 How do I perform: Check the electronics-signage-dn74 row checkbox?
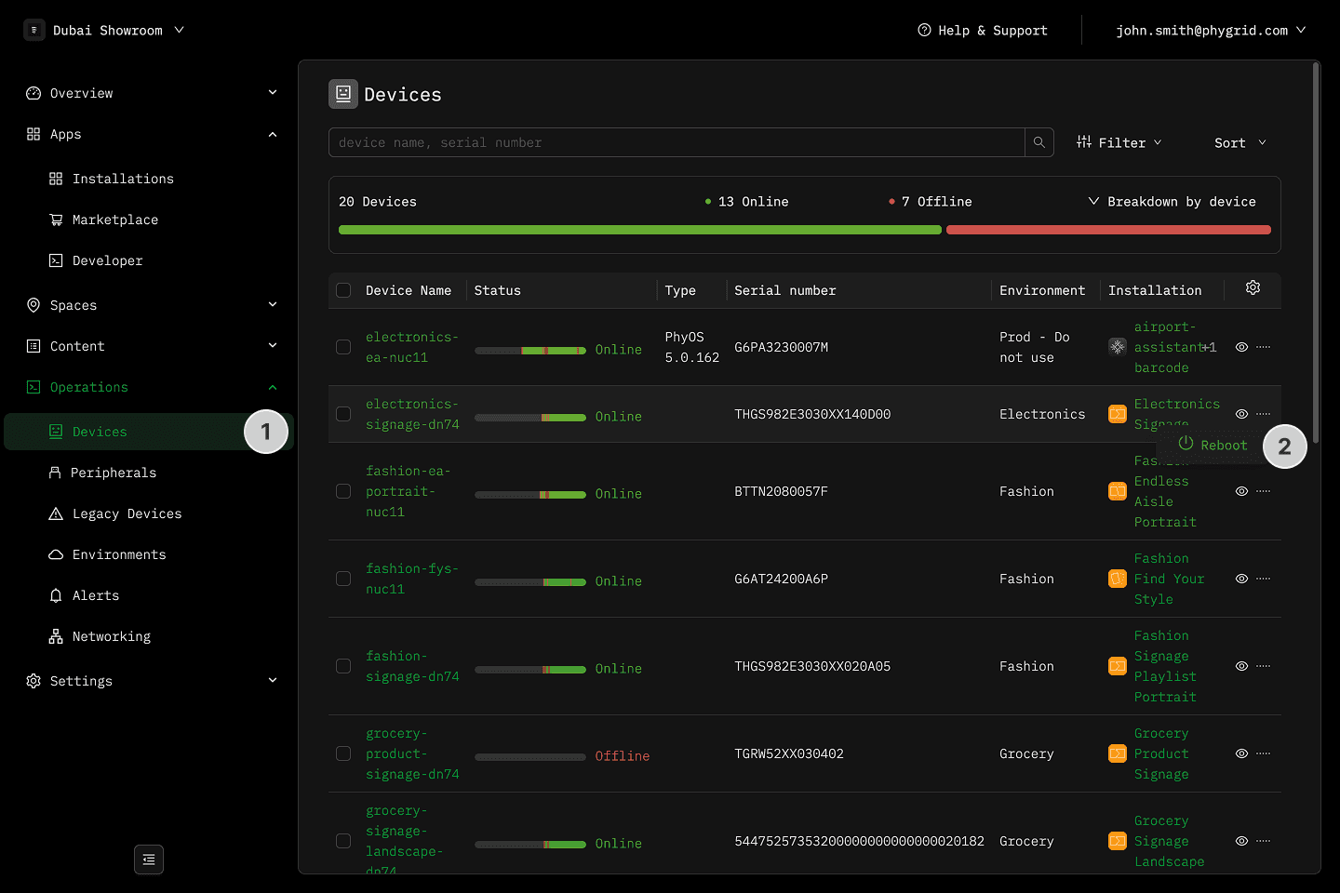[343, 414]
